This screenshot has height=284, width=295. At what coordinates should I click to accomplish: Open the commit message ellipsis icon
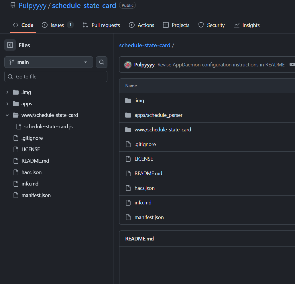coord(292,65)
